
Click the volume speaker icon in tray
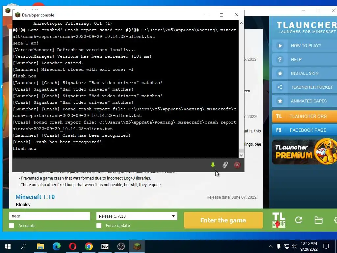coord(294,246)
